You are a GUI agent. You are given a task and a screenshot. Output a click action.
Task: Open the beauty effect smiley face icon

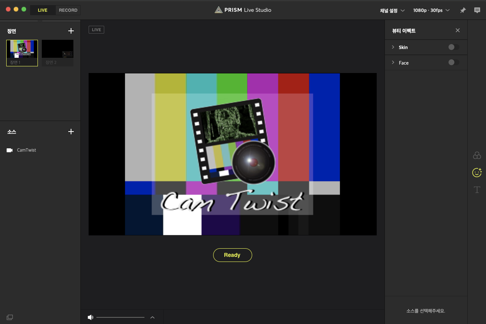[x=477, y=172]
